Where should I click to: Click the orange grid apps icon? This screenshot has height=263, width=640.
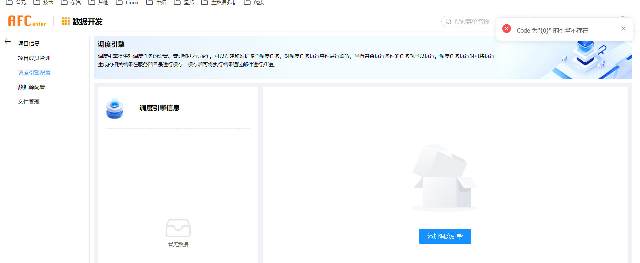point(66,22)
